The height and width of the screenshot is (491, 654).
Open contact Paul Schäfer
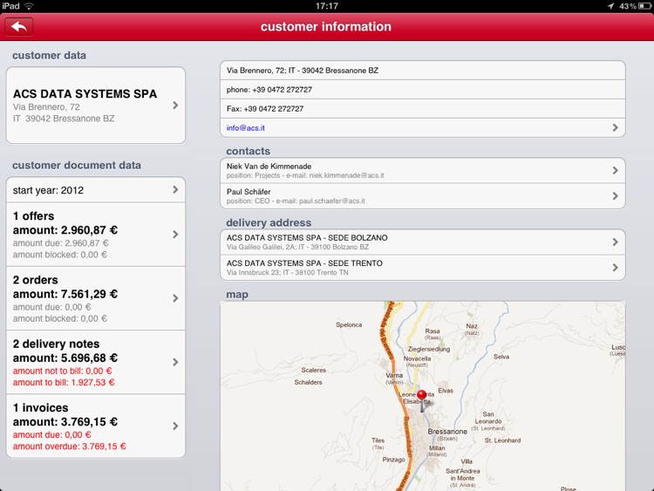point(423,196)
